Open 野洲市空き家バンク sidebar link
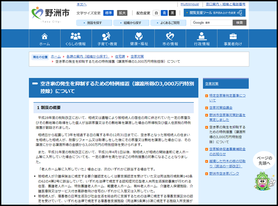This screenshot has width=278, height=206. pos(224,174)
